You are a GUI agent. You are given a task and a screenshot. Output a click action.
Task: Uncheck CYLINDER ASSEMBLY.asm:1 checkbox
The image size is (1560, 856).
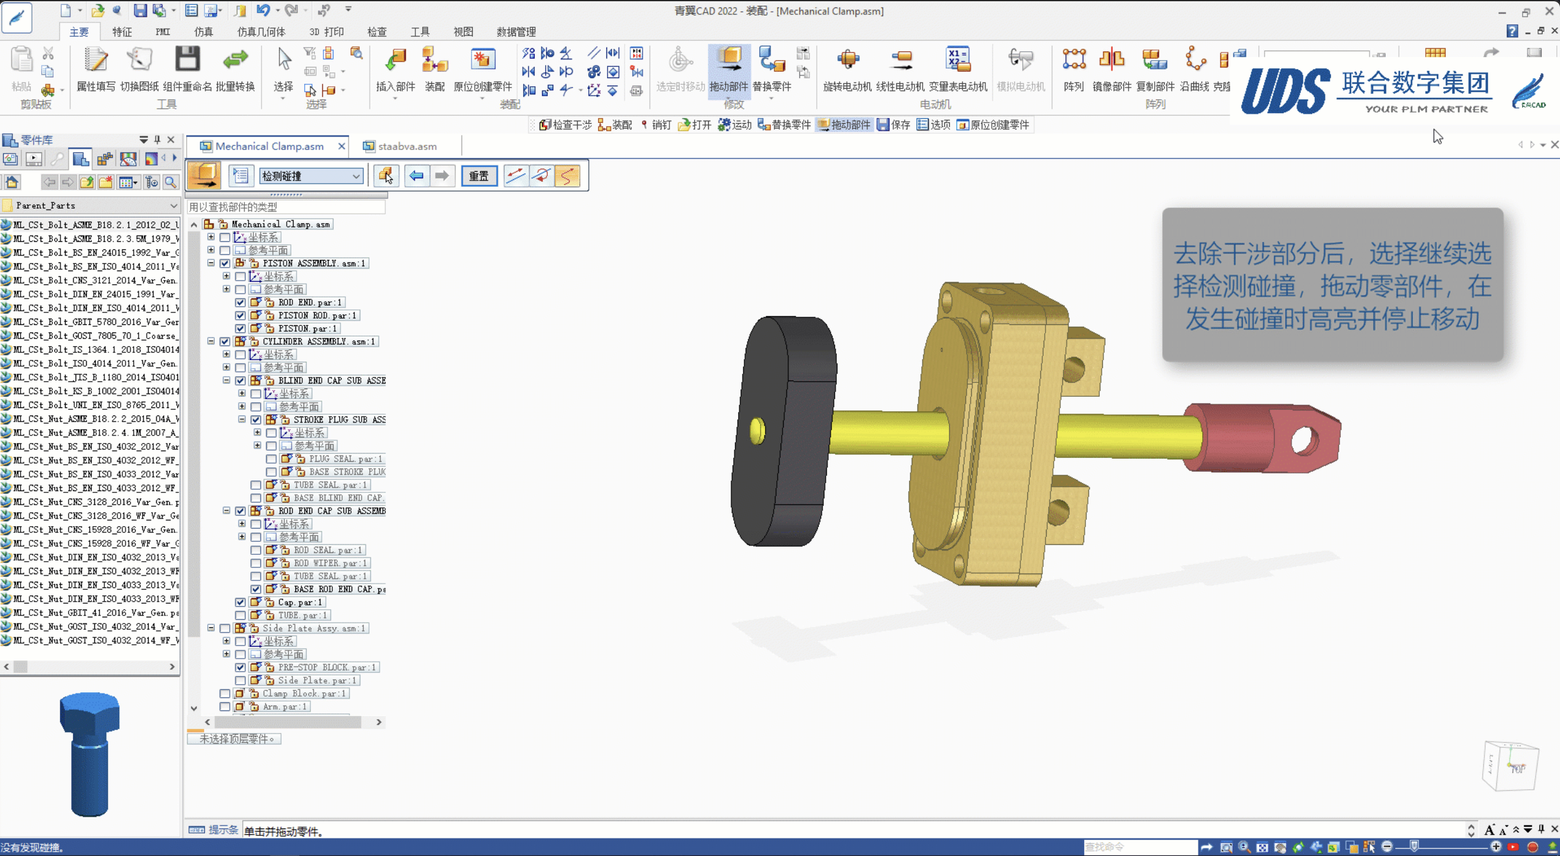click(225, 342)
